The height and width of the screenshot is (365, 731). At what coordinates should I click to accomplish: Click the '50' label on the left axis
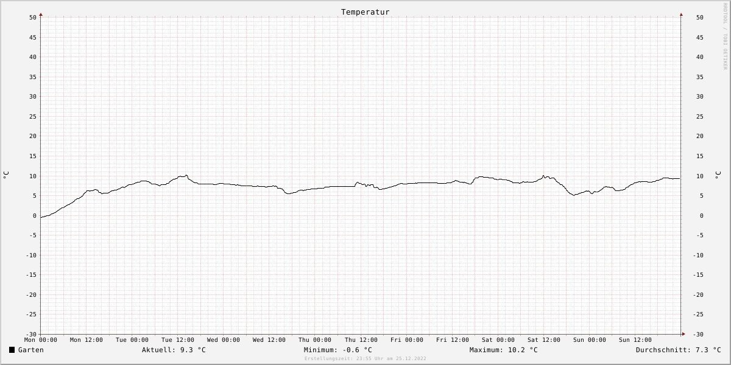point(33,18)
